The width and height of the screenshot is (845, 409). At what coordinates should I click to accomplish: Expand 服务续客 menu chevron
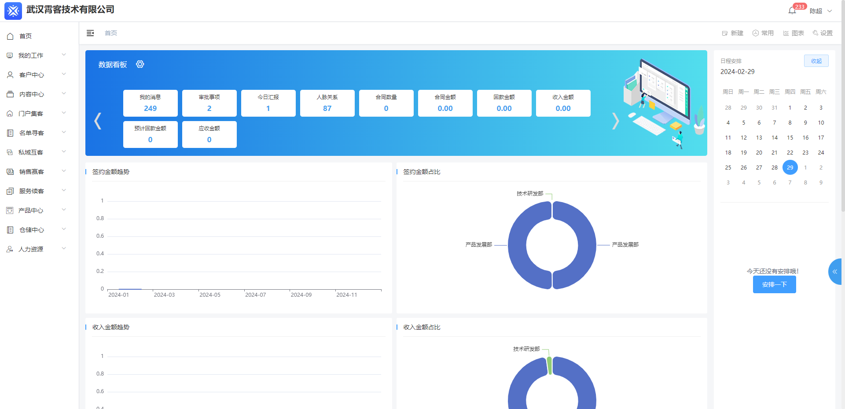pos(64,190)
